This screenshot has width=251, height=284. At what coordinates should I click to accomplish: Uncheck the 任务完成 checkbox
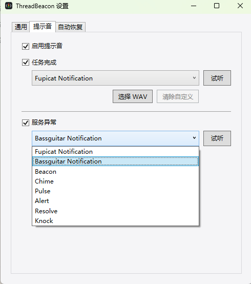[26, 63]
